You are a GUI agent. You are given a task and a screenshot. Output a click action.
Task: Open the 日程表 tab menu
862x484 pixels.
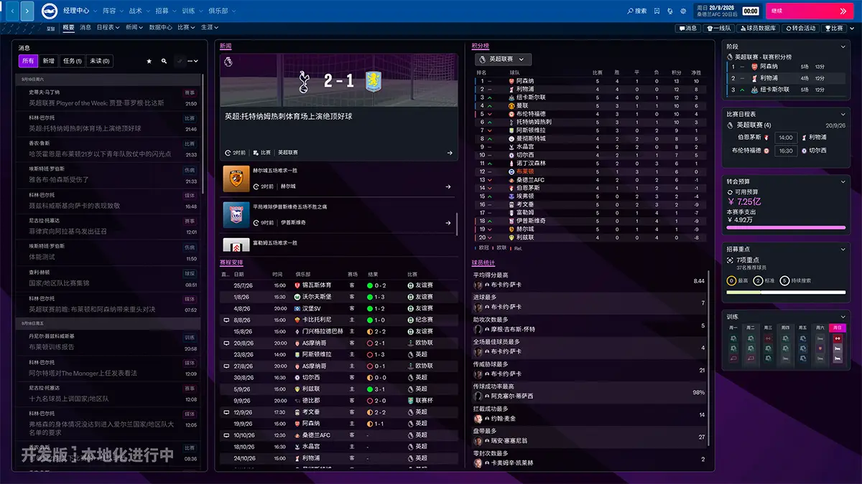(x=108, y=27)
